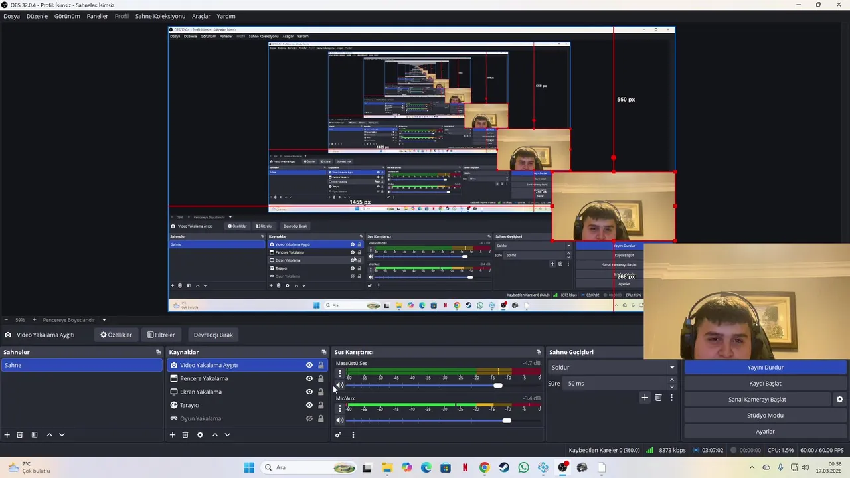Move scene up arrow in Sahneler panel
This screenshot has height=478, width=850.
[49, 434]
